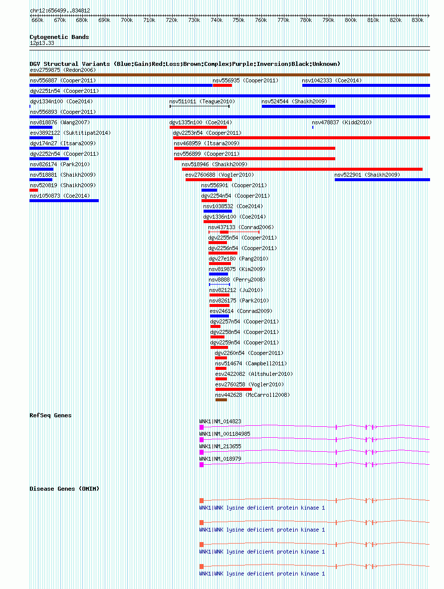Open WNK1|NM_213655 transcript label
The image size is (444, 589).
coord(220,447)
